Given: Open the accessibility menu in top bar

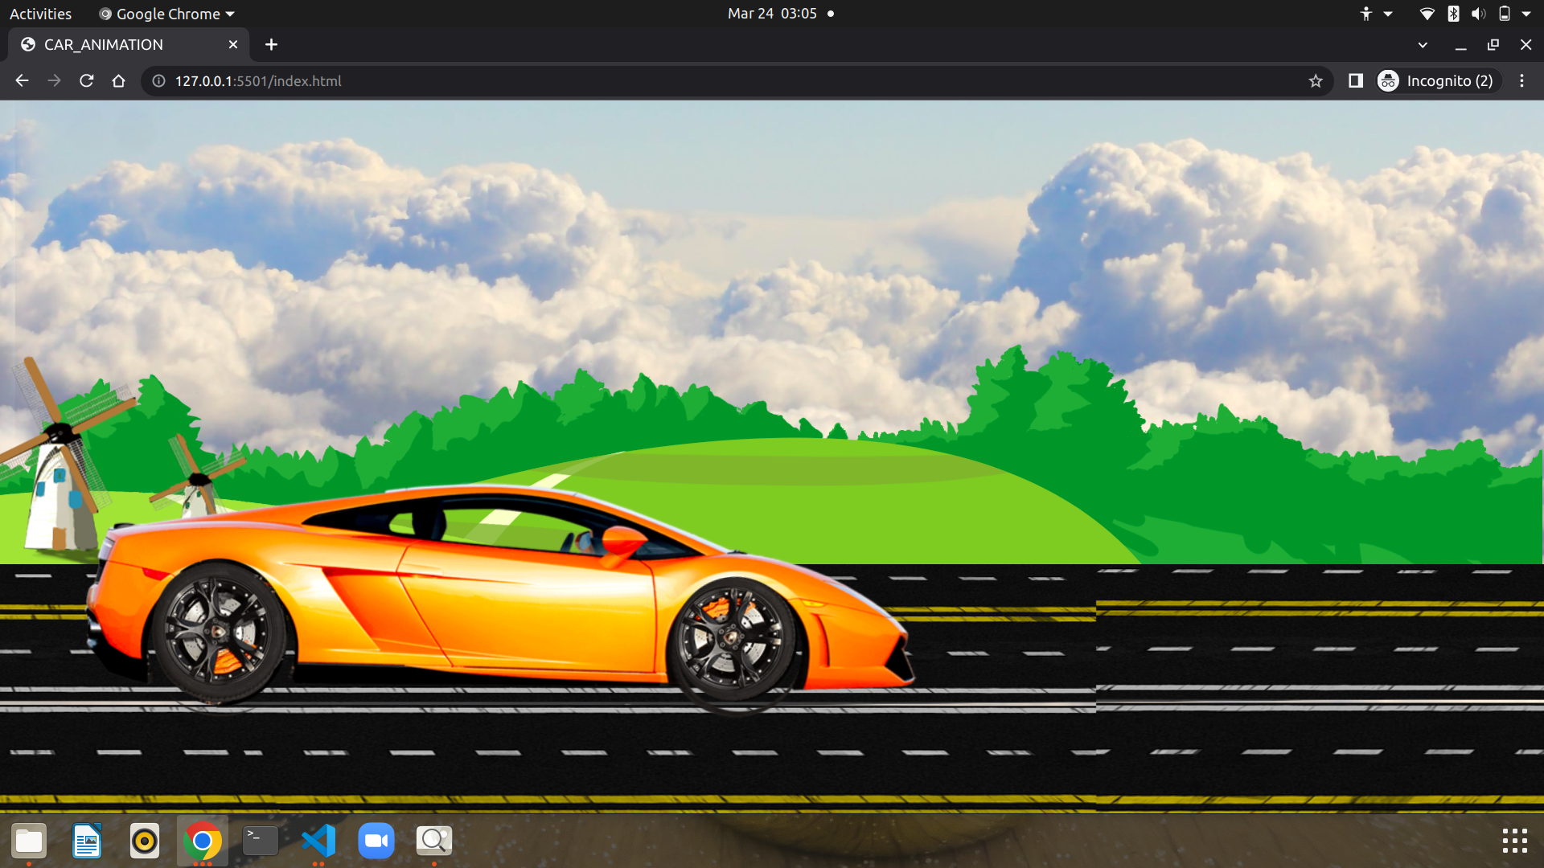Looking at the screenshot, I should coord(1375,14).
